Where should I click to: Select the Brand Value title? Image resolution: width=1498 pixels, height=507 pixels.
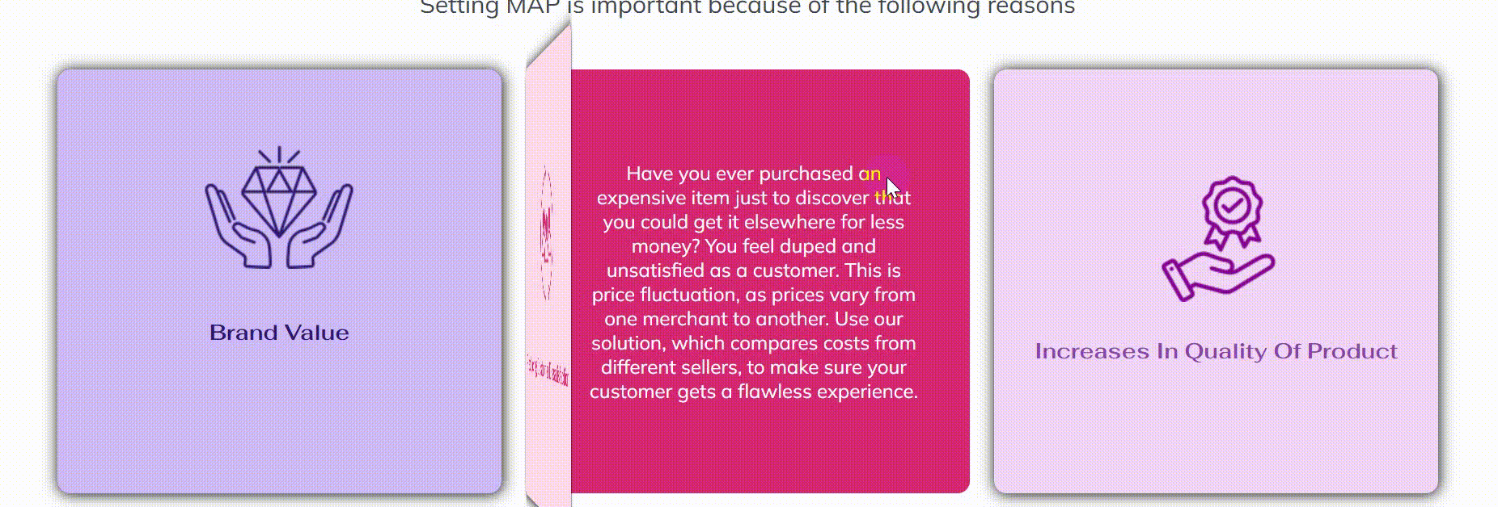279,333
